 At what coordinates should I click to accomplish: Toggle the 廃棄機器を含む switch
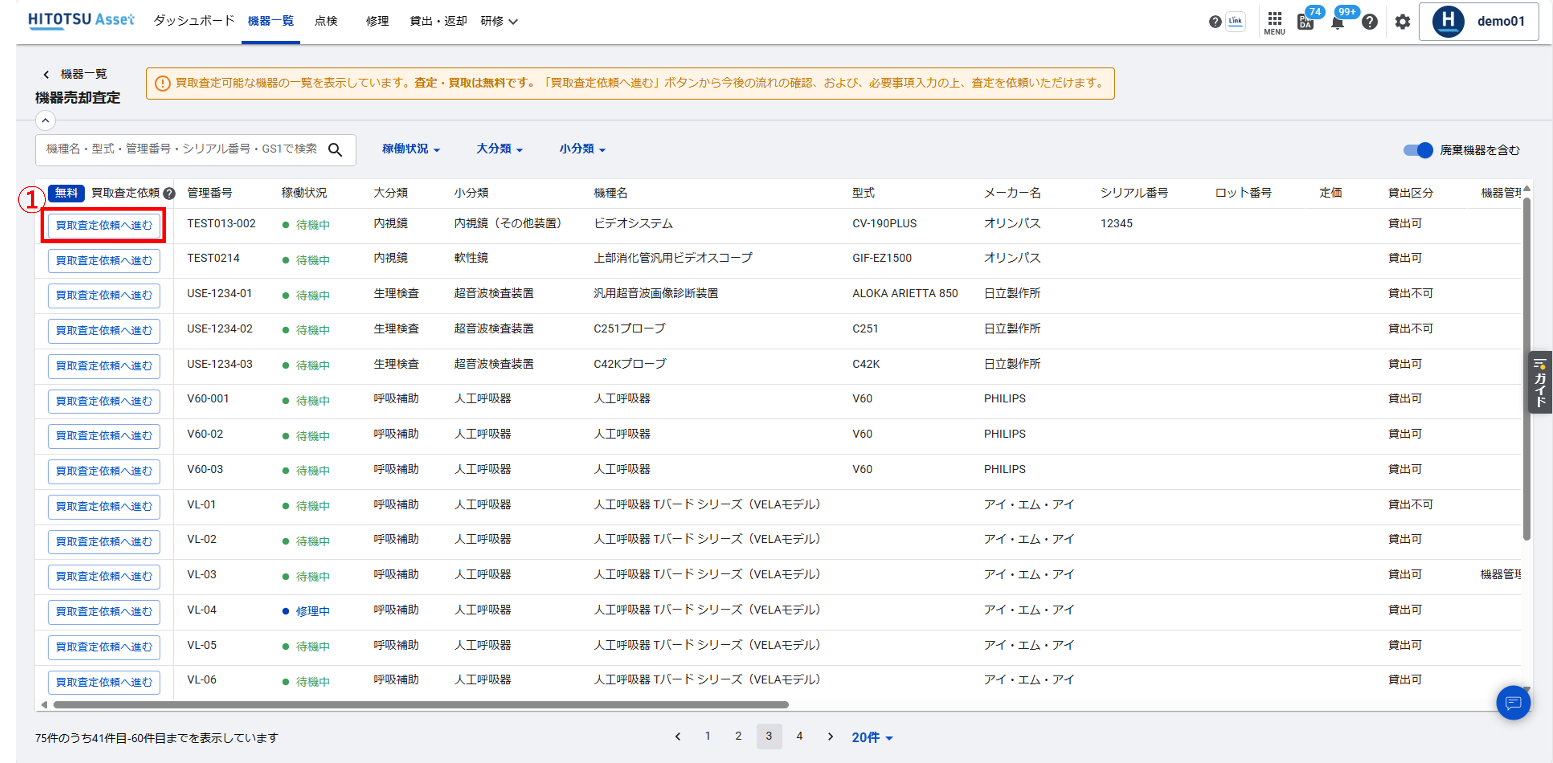(x=1418, y=150)
